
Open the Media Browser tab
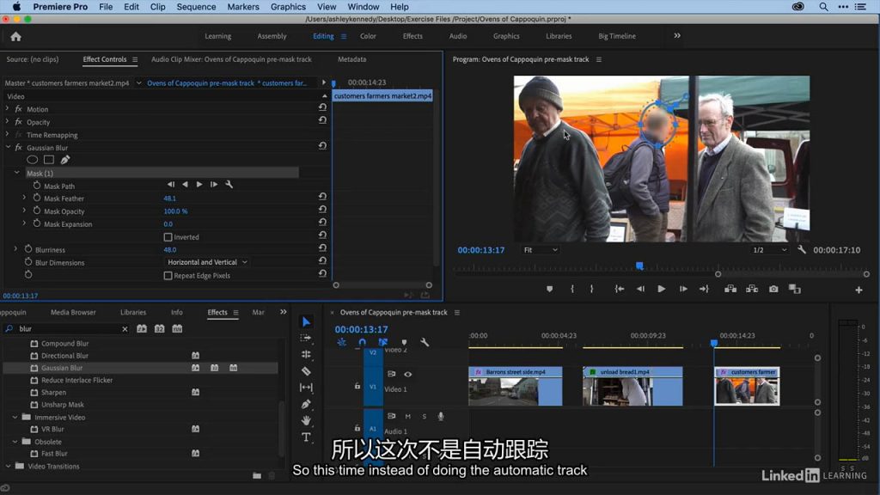point(73,312)
